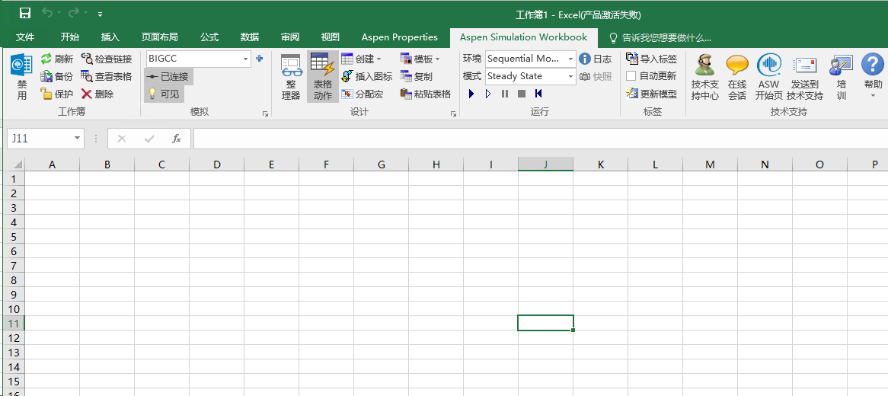
Task: Open the 设计 group dialog launcher
Action: [x=453, y=114]
